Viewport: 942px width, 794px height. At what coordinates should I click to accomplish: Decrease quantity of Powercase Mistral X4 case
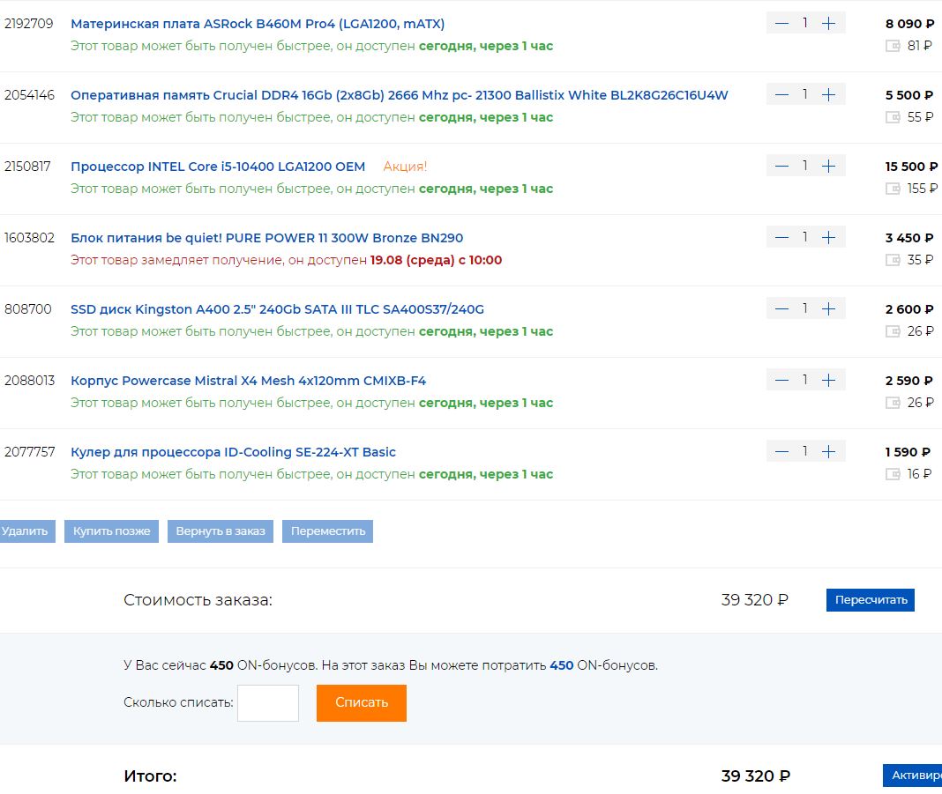[781, 381]
